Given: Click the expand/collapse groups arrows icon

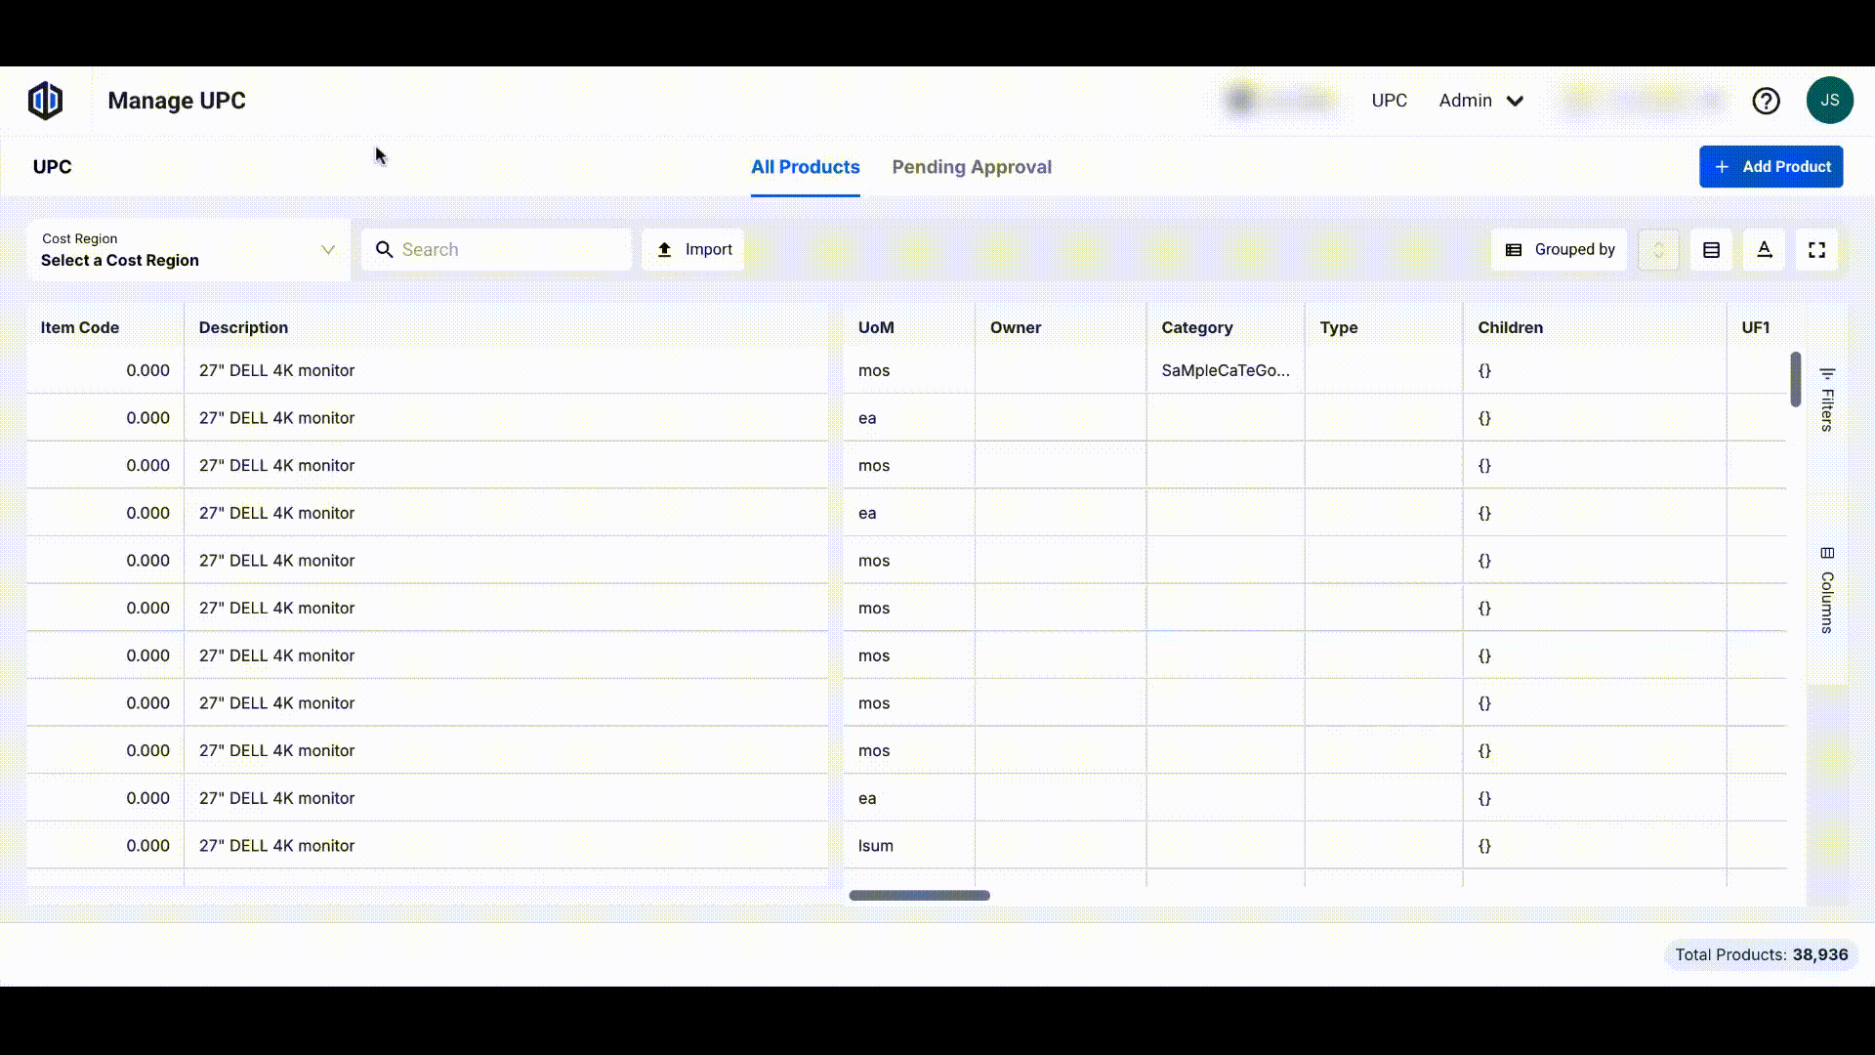Looking at the screenshot, I should tap(1658, 250).
